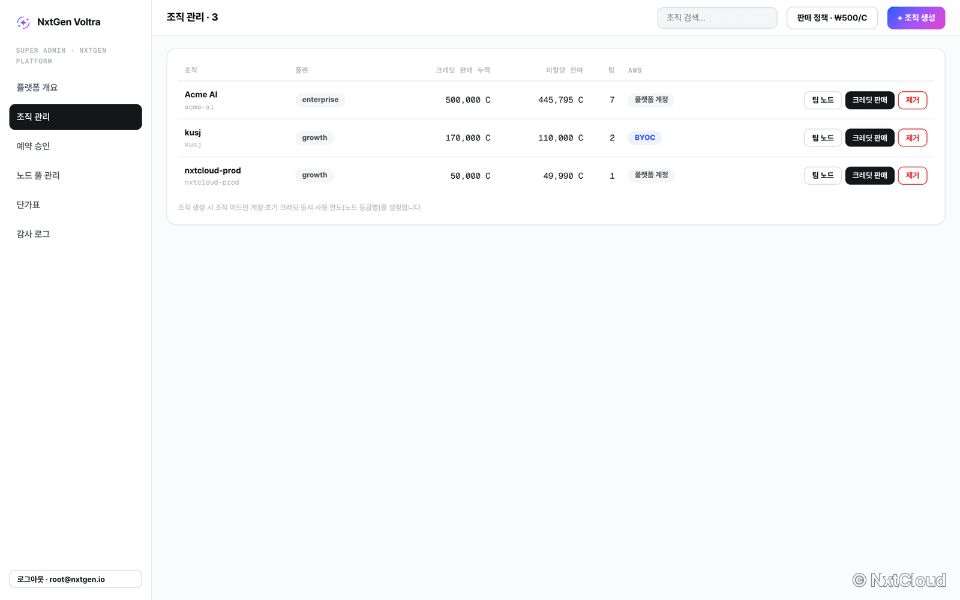Remove the kusj organization

913,138
